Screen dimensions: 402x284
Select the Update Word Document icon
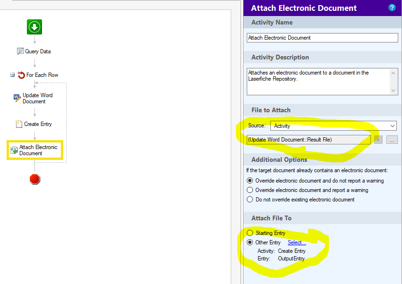point(17,98)
